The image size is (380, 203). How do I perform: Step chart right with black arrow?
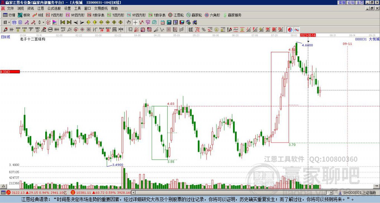pos(82,23)
